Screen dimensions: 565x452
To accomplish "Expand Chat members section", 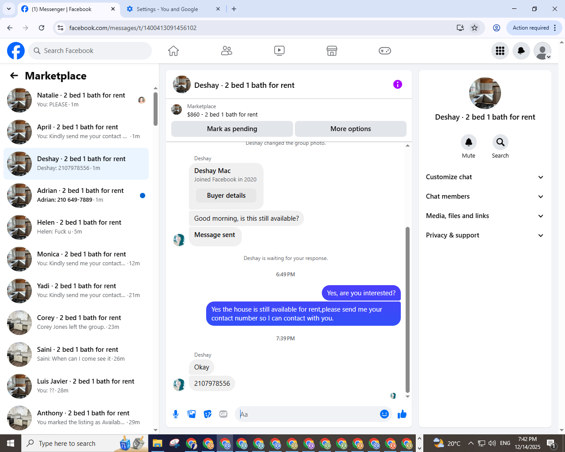I will (x=485, y=196).
